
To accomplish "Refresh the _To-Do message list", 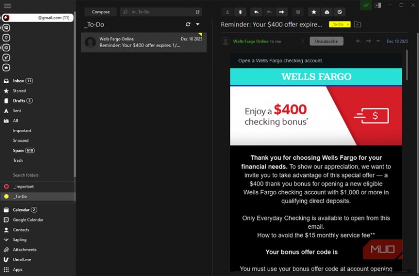I will (188, 24).
